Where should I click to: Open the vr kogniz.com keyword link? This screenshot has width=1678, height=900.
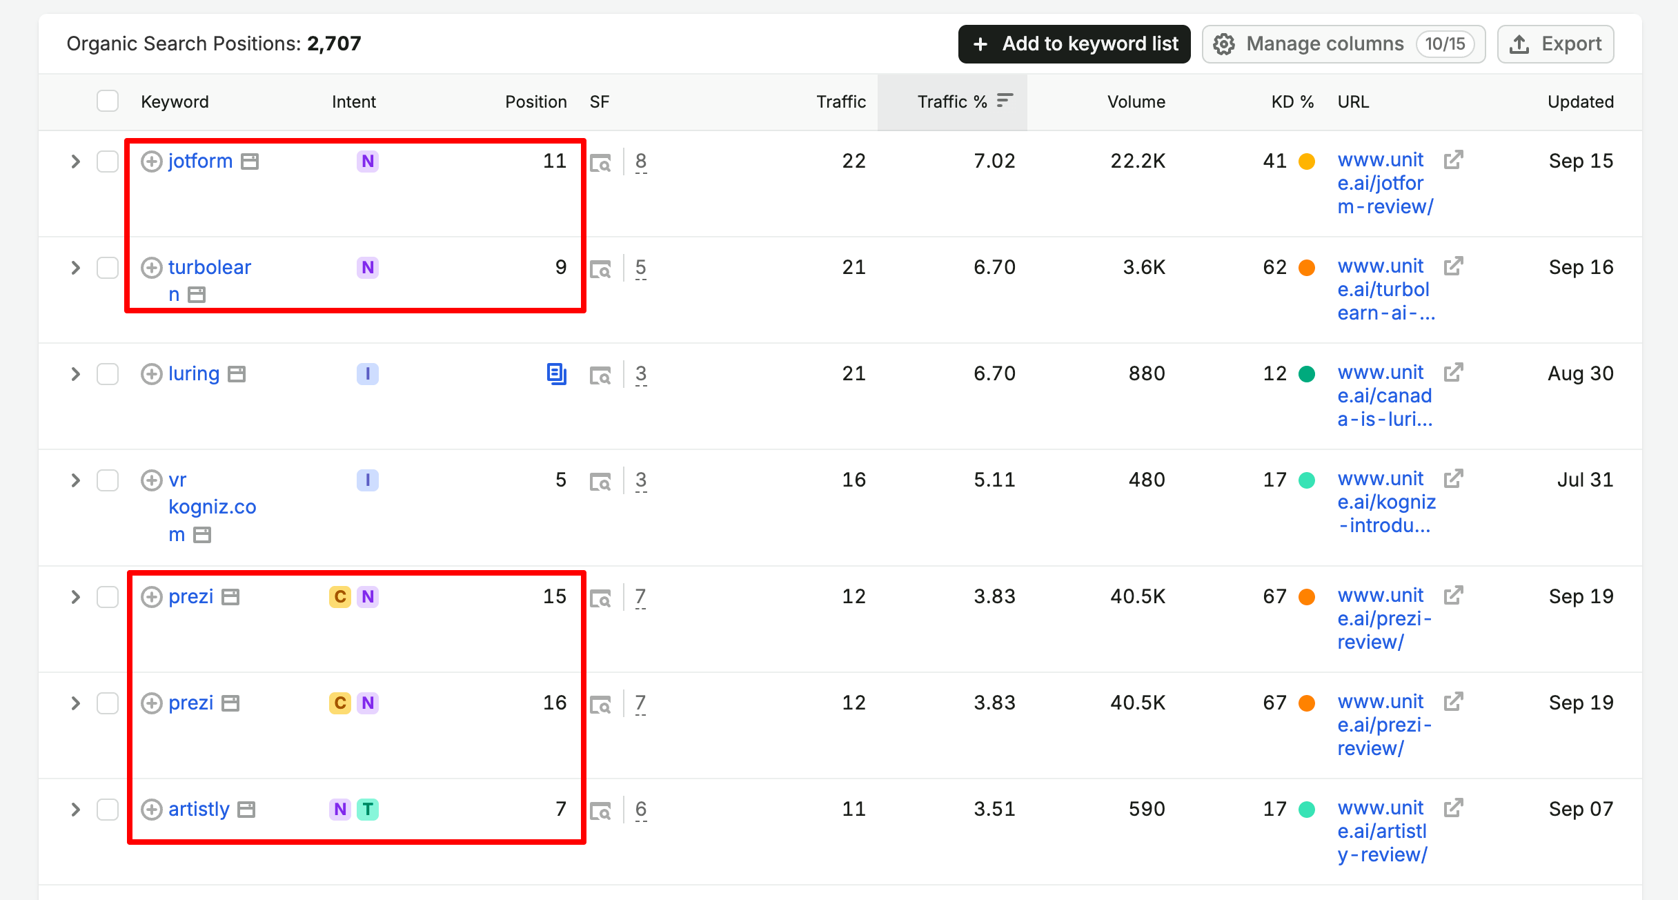coord(212,507)
